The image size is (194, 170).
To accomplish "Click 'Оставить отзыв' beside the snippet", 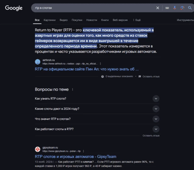I will [151, 76].
